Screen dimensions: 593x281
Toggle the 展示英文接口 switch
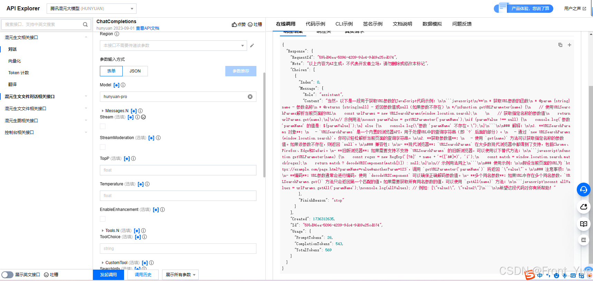click(x=7, y=275)
